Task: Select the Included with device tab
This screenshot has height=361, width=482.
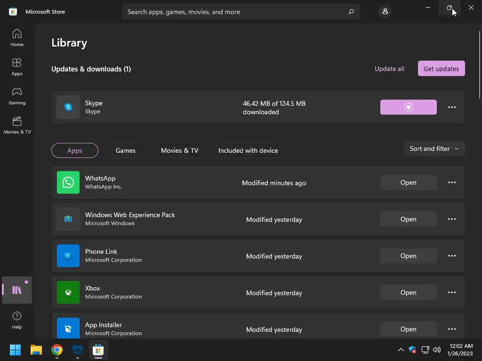Action: (248, 150)
